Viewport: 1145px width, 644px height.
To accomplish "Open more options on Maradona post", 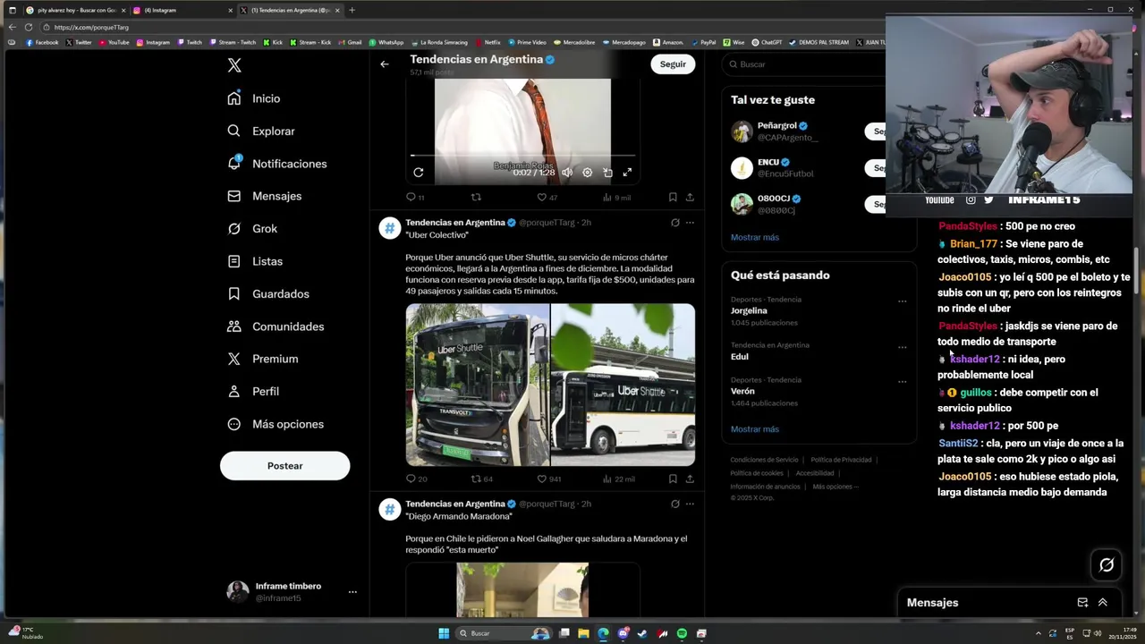I will coord(690,504).
